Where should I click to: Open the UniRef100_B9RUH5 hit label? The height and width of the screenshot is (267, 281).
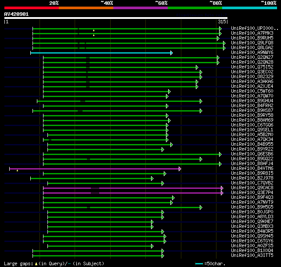click(252, 38)
